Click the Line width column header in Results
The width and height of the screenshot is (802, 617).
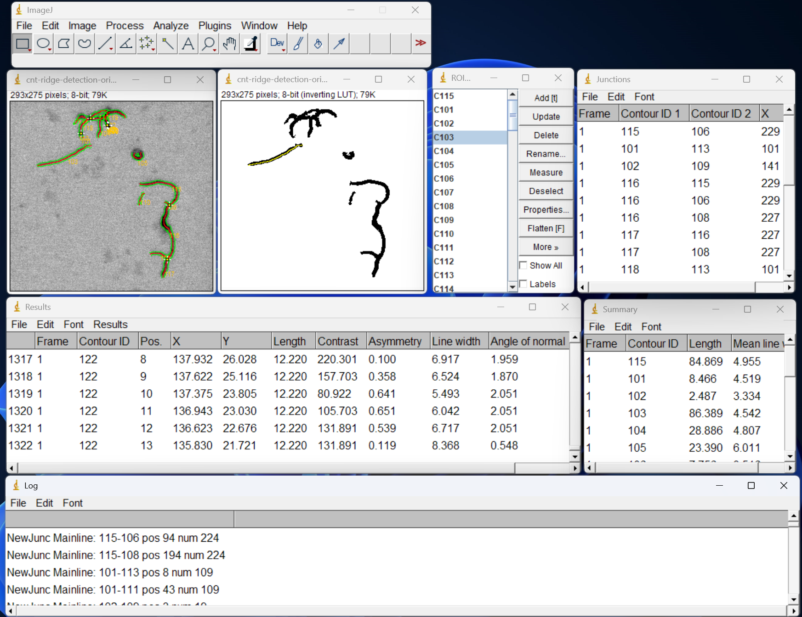459,342
